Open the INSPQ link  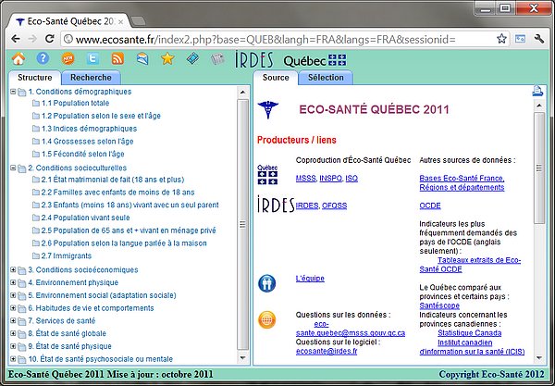click(x=330, y=178)
